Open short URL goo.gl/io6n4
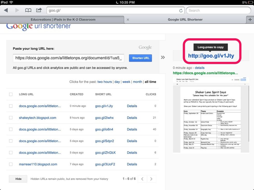The image size is (254, 190). coord(104,130)
